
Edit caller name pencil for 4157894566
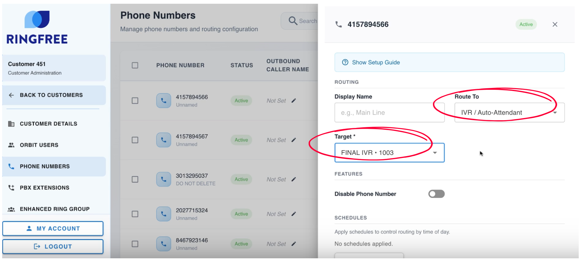pyautogui.click(x=294, y=101)
